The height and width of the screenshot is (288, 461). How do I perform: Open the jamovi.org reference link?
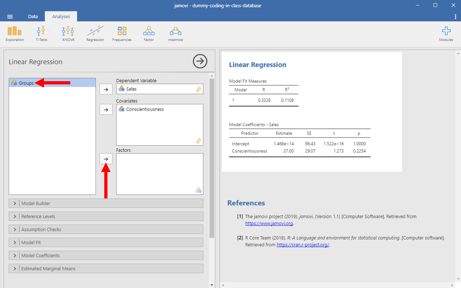(x=269, y=224)
